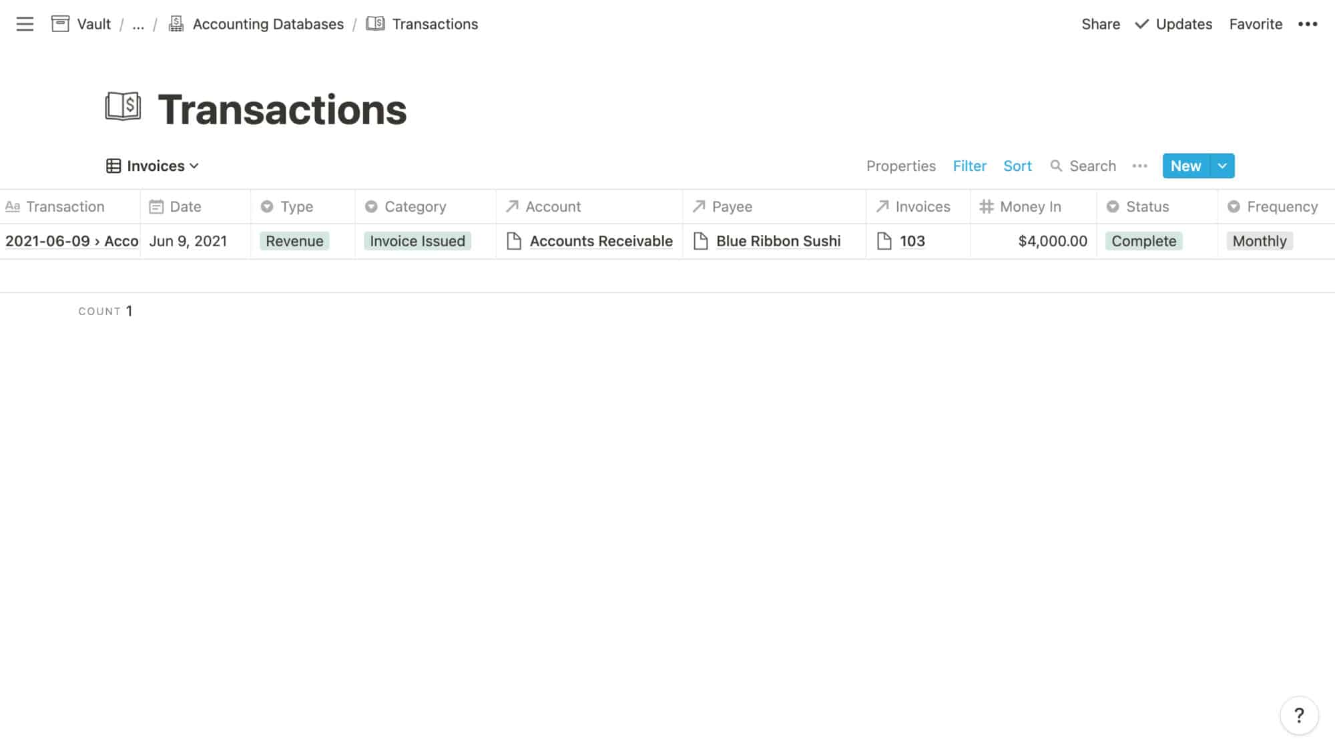
Task: Expand the New button dropdown chevron
Action: 1222,166
